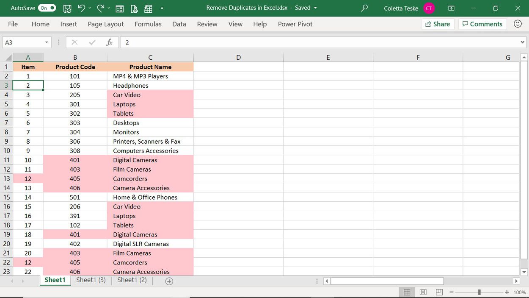Click the horizontal scrollbar thumb
The image size is (529, 298).
click(387, 281)
